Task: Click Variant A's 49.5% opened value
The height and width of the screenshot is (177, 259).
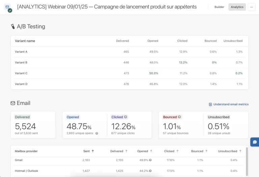Action: pos(154,52)
